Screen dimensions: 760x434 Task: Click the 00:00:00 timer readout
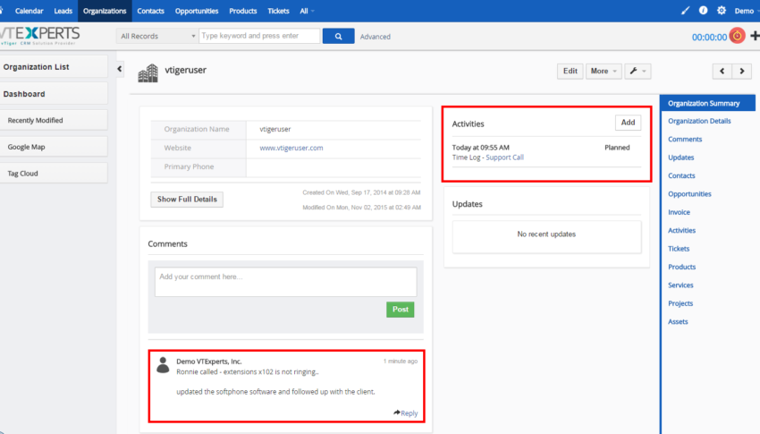click(709, 38)
